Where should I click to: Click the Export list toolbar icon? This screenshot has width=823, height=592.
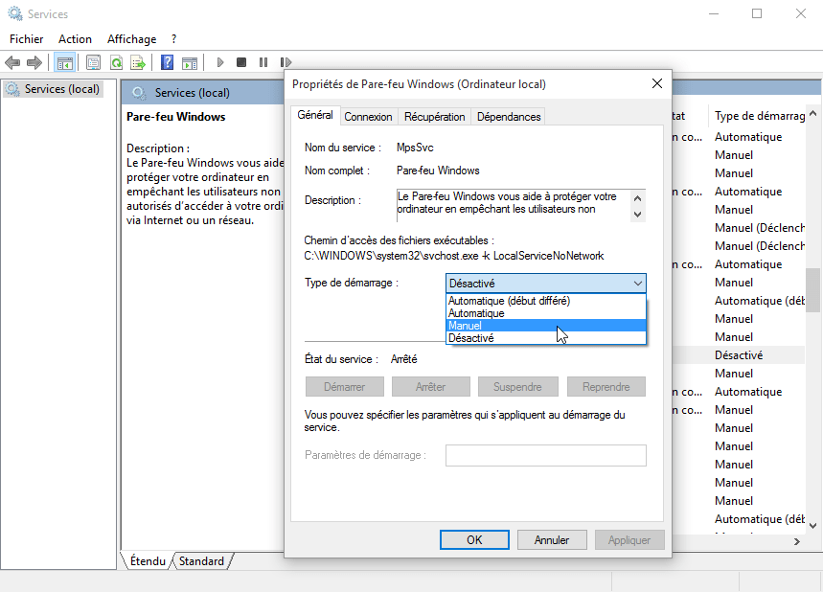138,63
